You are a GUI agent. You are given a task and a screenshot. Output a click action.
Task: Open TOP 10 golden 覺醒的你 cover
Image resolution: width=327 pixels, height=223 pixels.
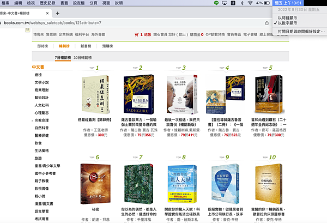click(269, 184)
